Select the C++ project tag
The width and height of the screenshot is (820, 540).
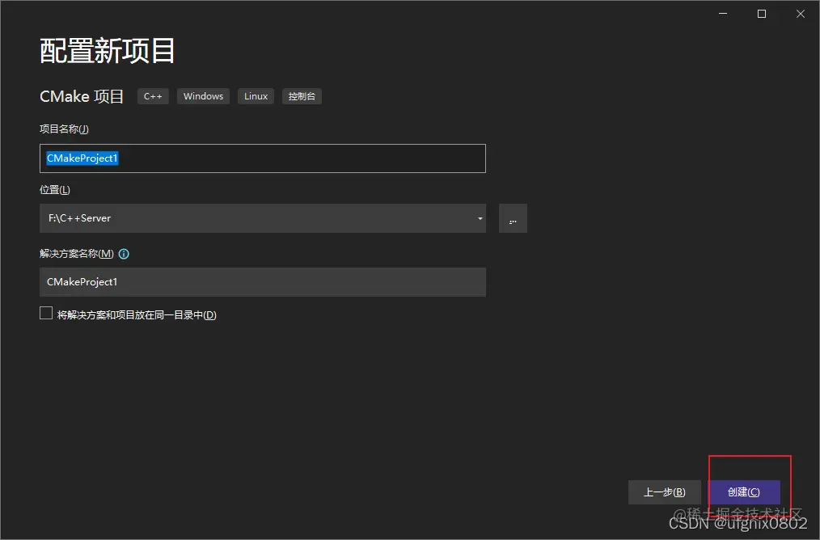153,96
